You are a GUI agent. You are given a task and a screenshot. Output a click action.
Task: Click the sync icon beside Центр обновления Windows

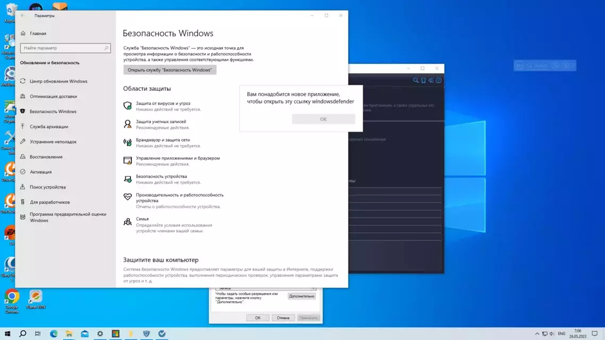coord(23,81)
